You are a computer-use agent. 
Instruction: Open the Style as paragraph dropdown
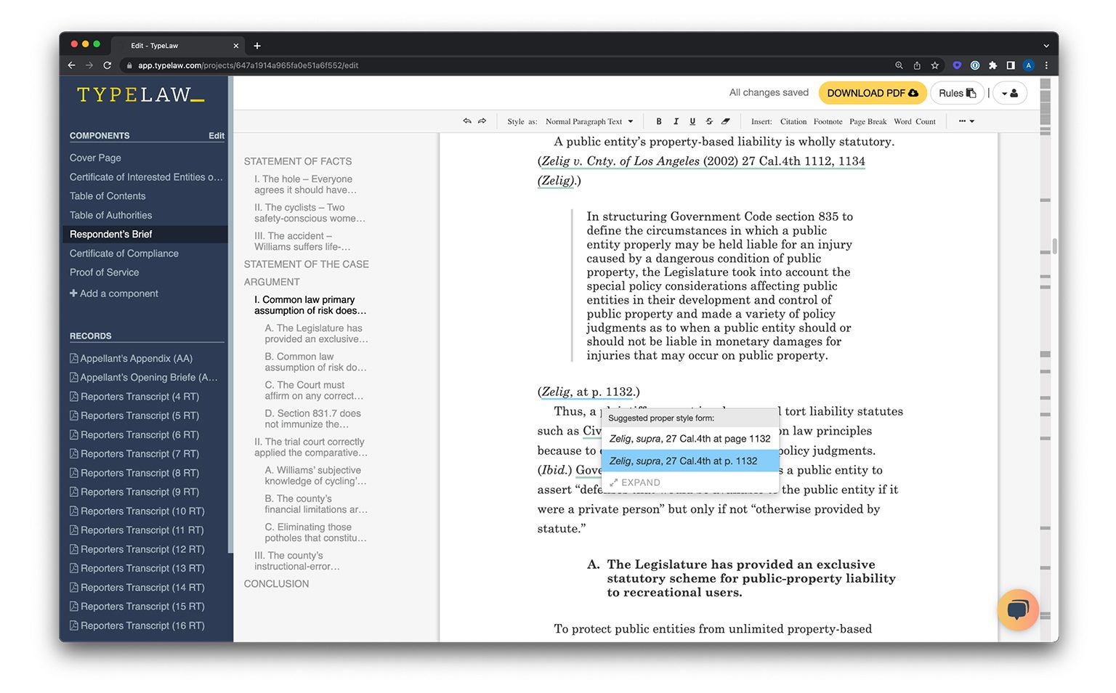click(589, 121)
